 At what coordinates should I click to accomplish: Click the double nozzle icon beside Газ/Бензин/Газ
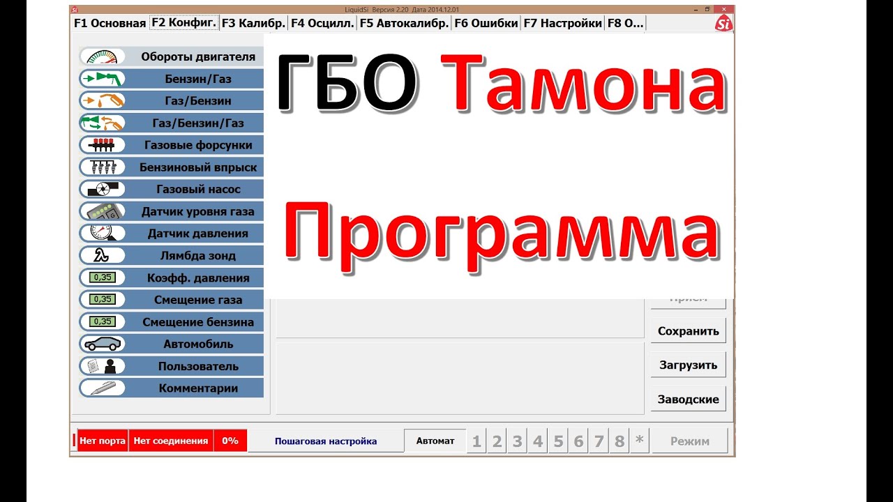[102, 123]
